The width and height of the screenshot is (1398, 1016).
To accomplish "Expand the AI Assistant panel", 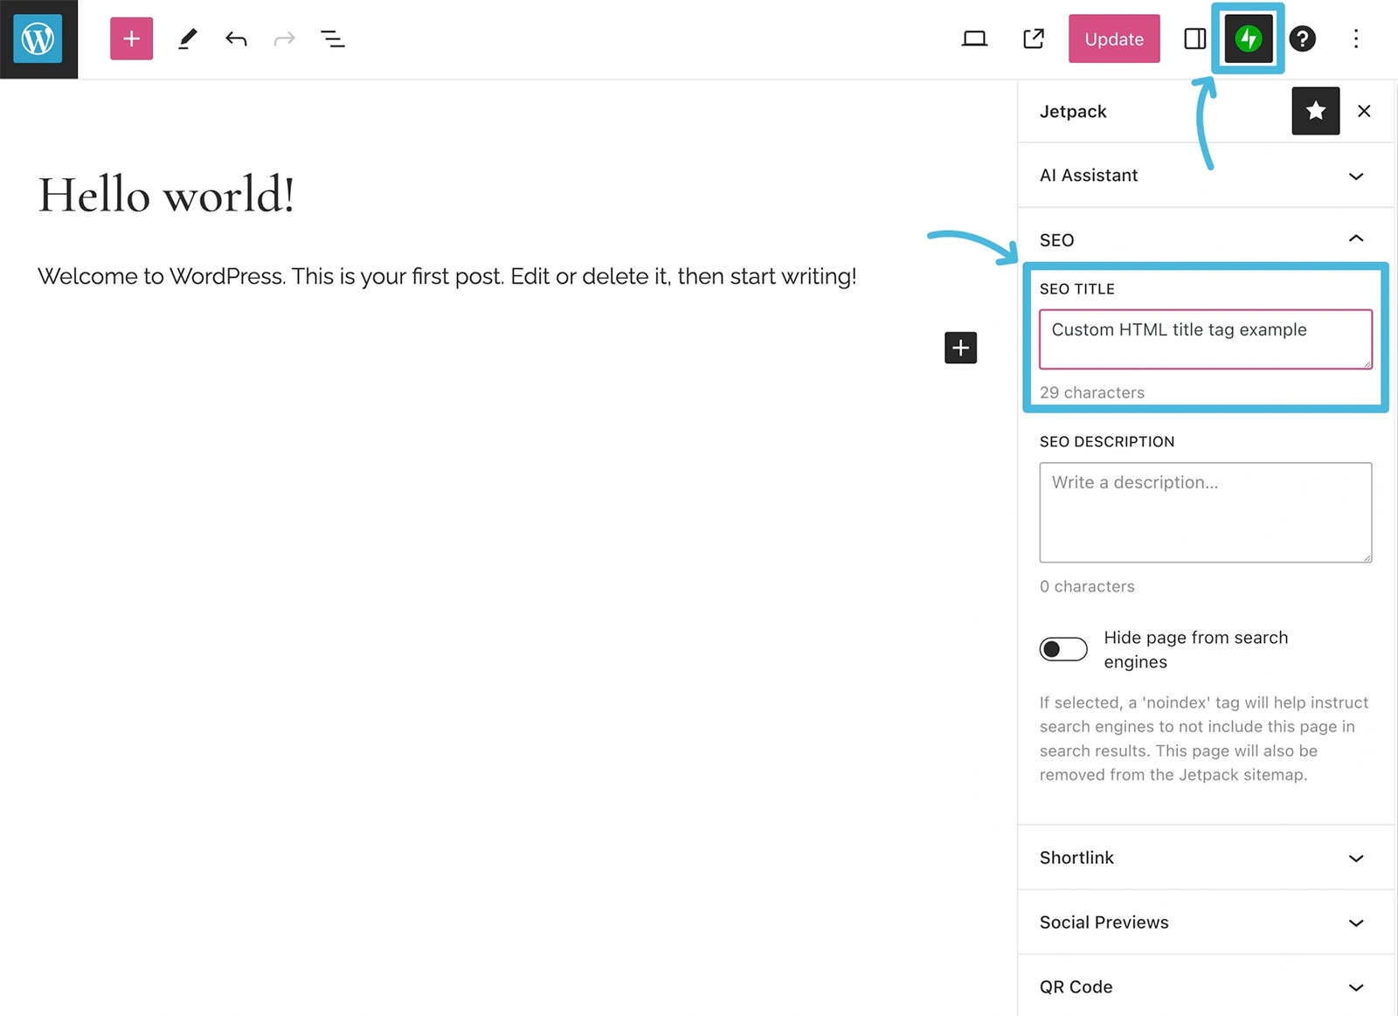I will (1206, 176).
